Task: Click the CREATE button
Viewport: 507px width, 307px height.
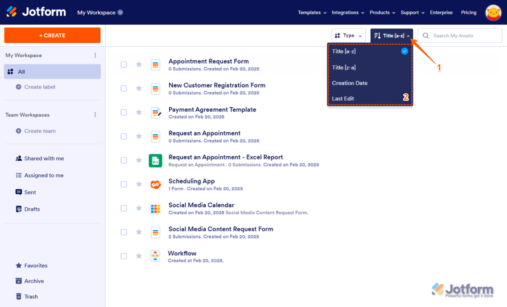Action: 52,35
